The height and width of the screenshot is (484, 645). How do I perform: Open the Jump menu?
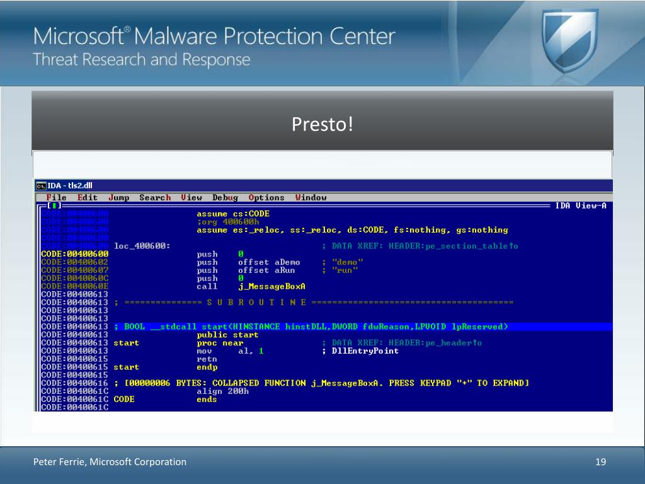[x=118, y=197]
